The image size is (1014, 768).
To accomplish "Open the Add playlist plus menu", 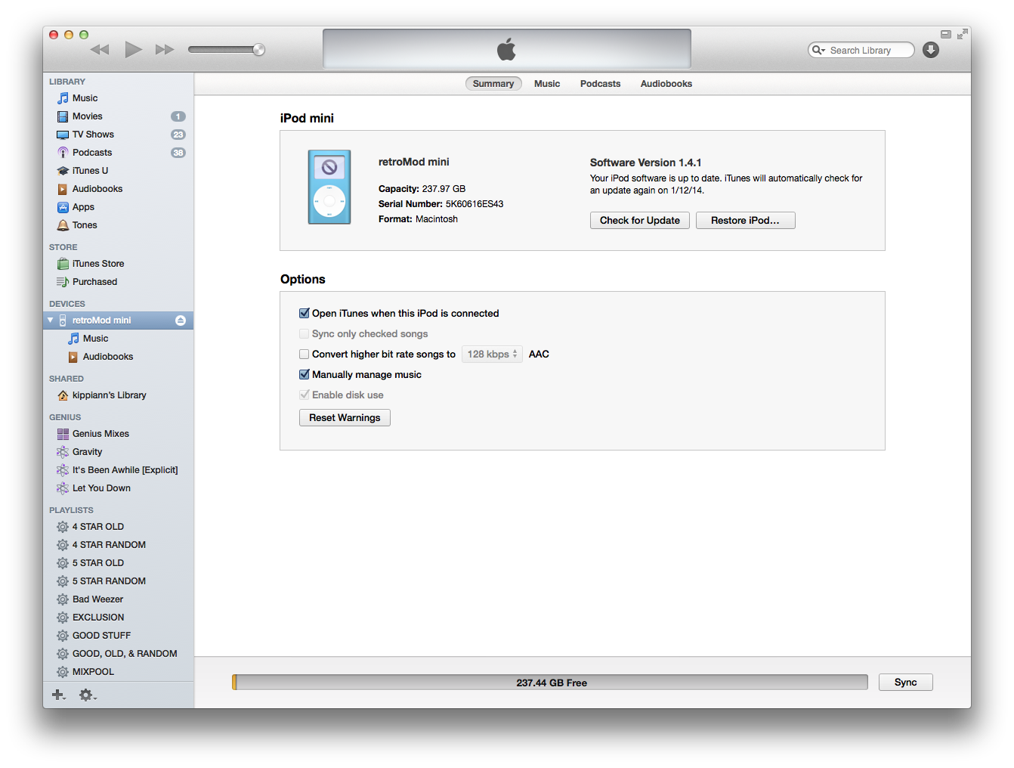I will (58, 695).
